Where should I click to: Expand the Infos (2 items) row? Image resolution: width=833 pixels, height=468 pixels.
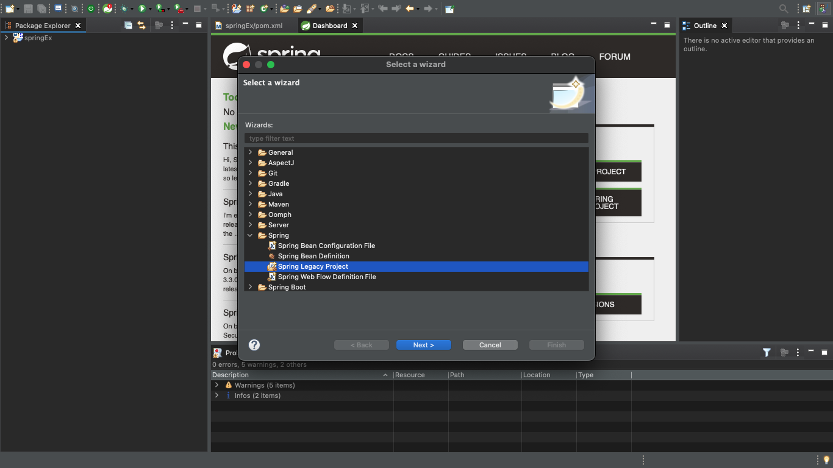[216, 395]
